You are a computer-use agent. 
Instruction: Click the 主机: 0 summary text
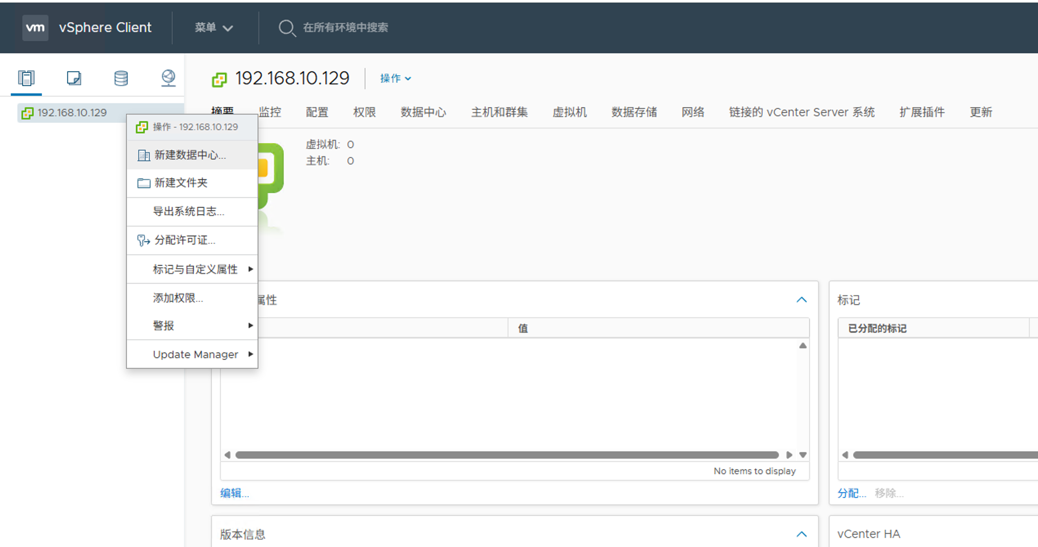(x=330, y=161)
